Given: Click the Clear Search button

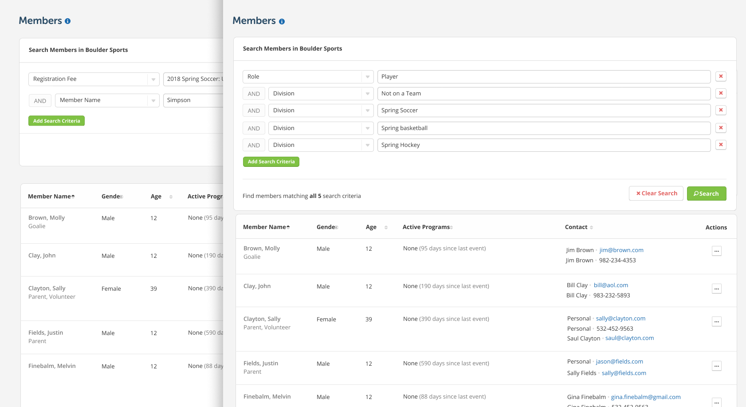Looking at the screenshot, I should point(656,194).
